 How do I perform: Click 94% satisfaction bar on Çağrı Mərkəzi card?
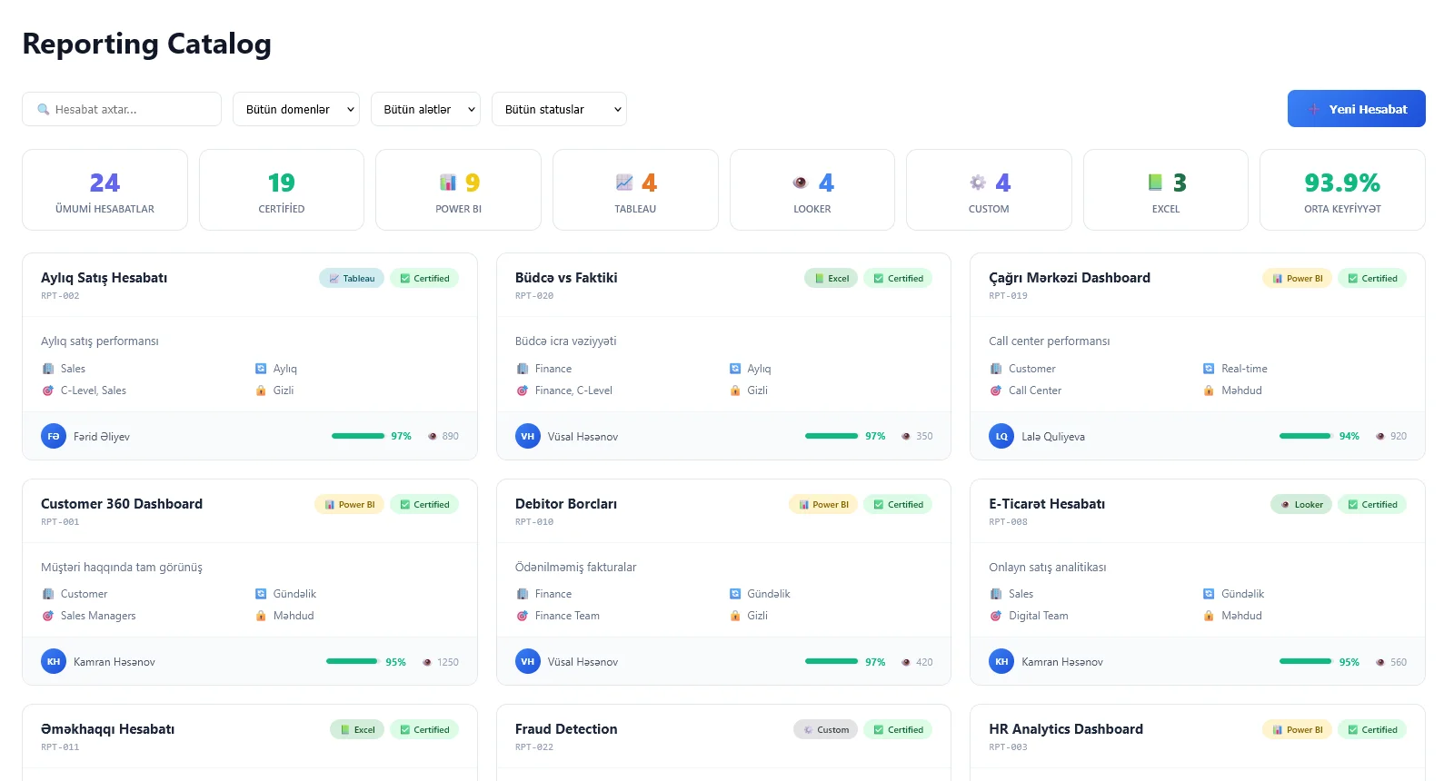click(1306, 436)
